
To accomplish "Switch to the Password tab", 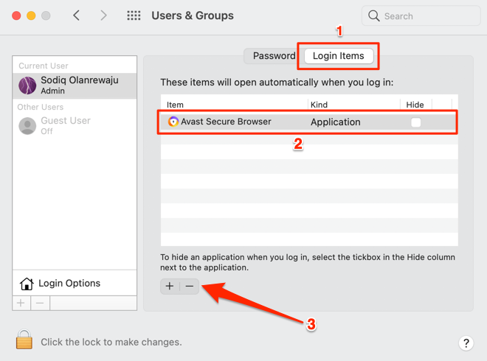I will click(274, 56).
